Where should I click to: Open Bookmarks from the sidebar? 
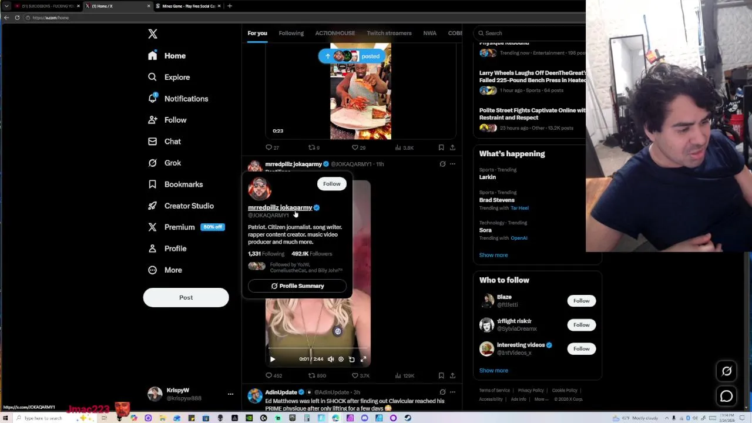coord(175,184)
